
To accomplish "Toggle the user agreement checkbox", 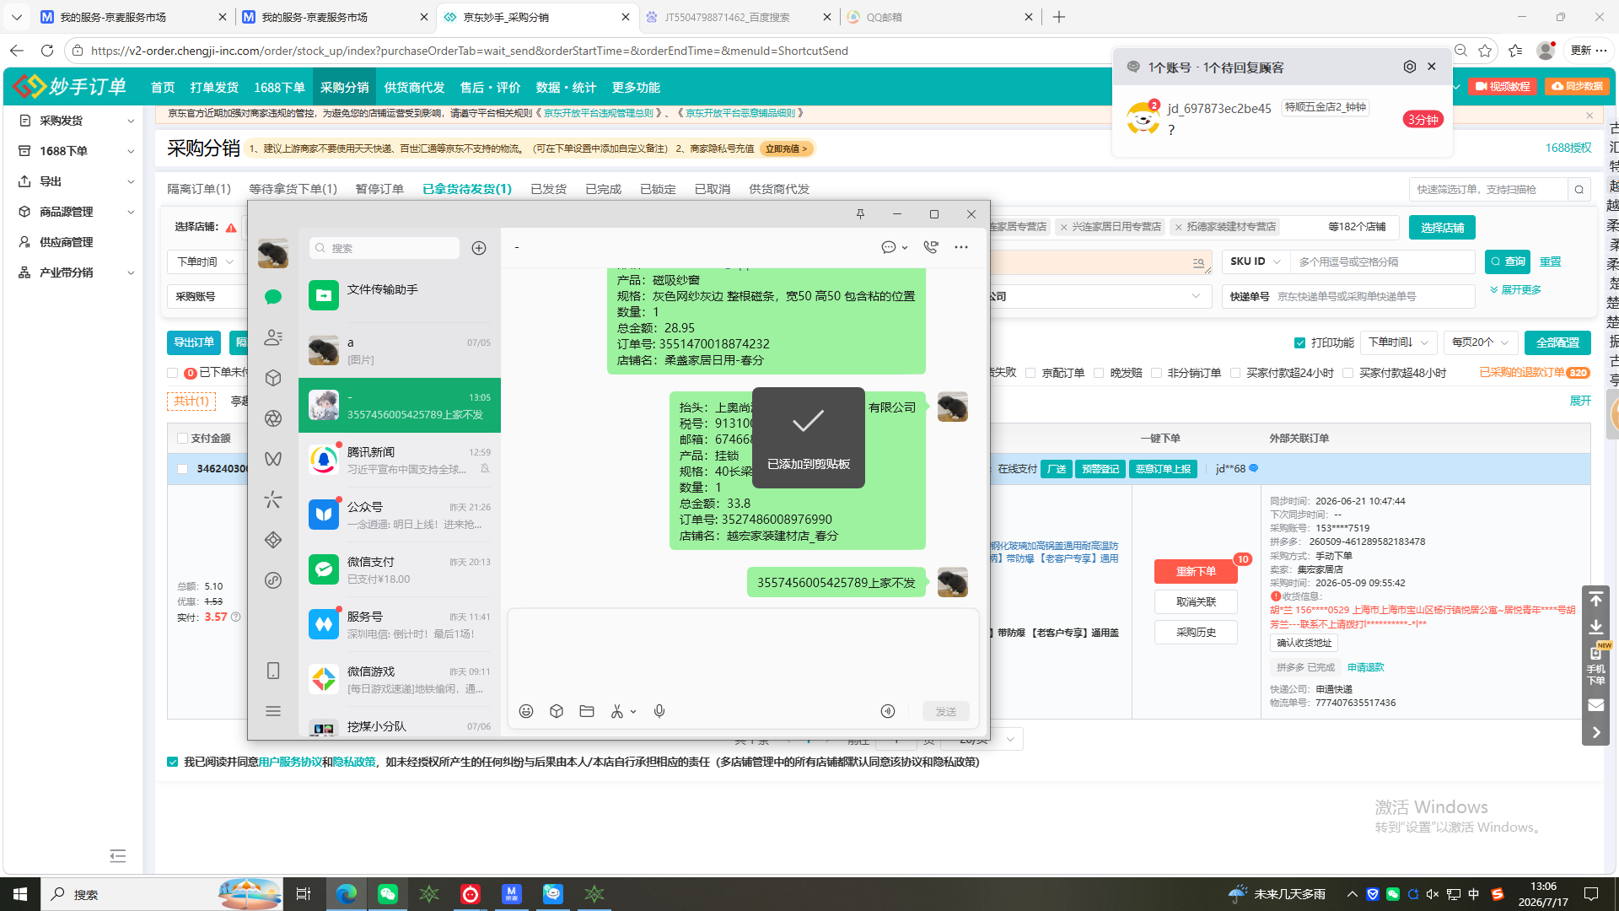I will (173, 762).
